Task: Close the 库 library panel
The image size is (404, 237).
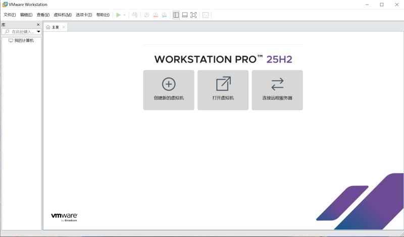Action: pos(38,25)
